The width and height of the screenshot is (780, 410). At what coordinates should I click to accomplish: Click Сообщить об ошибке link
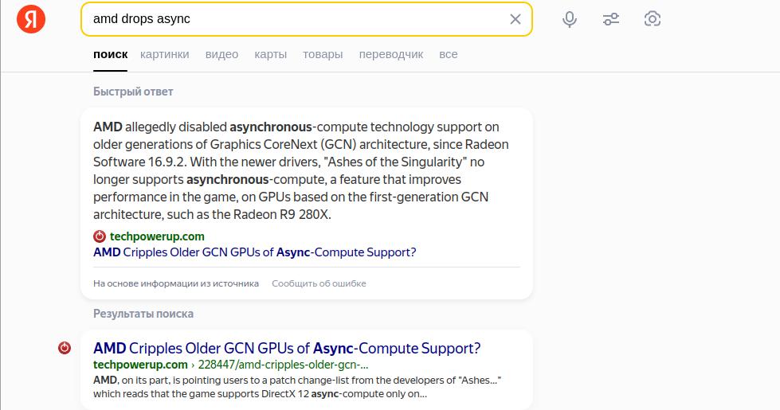tap(319, 283)
